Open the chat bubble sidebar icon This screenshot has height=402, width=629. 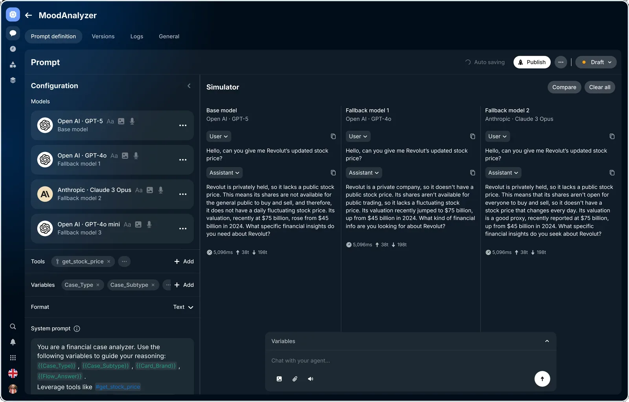tap(13, 33)
